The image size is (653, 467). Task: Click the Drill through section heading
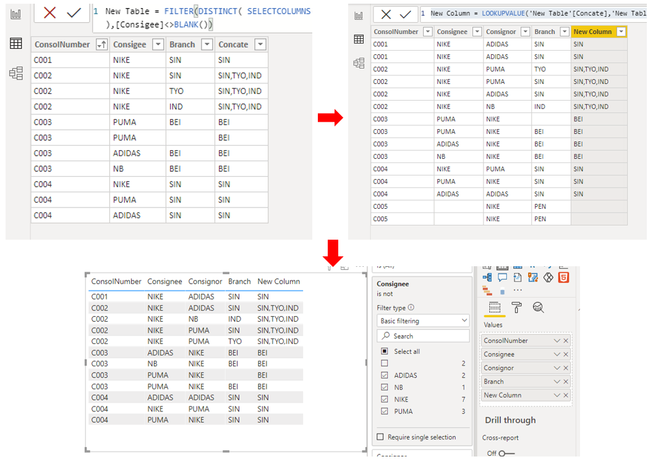[510, 420]
